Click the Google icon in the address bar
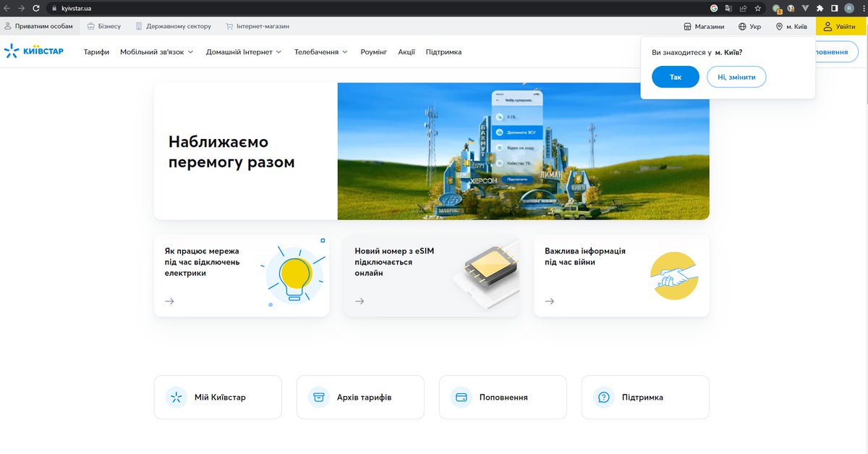Screen dimensions: 868x454 pyautogui.click(x=714, y=8)
